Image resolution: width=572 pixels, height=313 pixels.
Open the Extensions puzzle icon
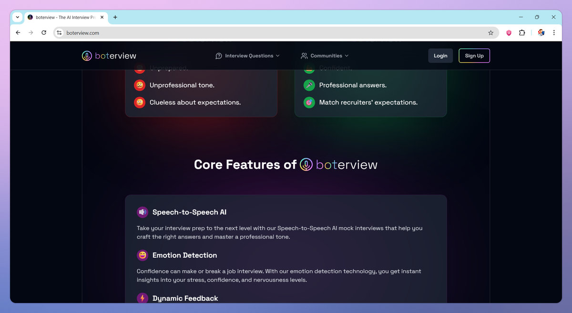click(522, 33)
